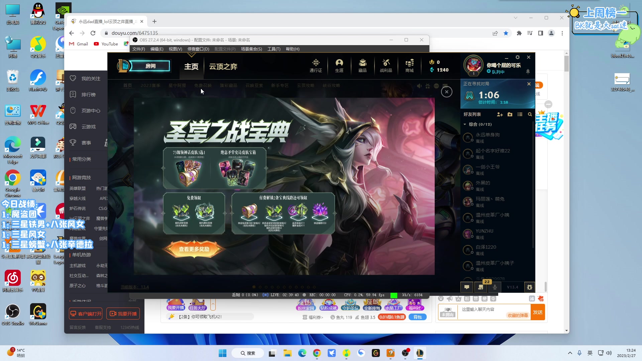Image resolution: width=642 pixels, height=361 pixels.
Task: Click the 0.01得0.1鱼翅 promotion button
Action: (392, 317)
